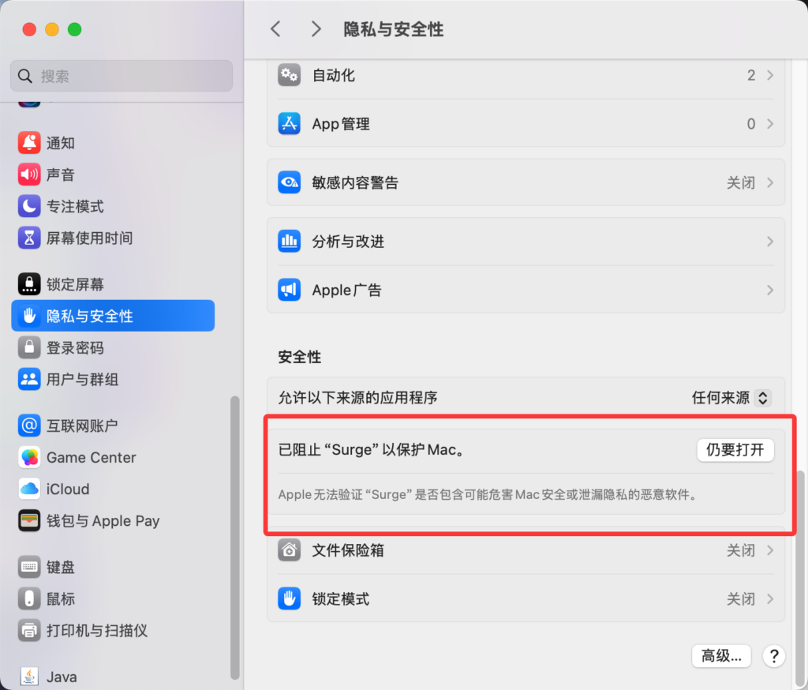Go back with the left arrow

pyautogui.click(x=275, y=29)
